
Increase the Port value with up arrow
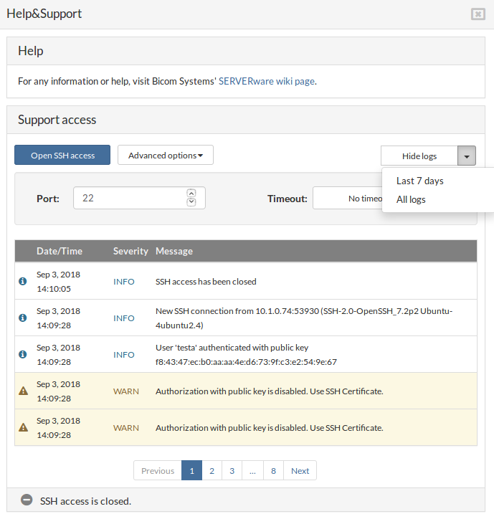[x=191, y=193]
